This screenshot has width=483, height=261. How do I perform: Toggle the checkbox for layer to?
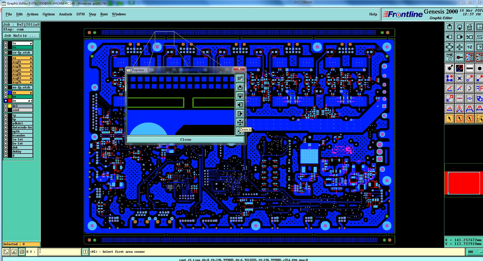pos(6,43)
